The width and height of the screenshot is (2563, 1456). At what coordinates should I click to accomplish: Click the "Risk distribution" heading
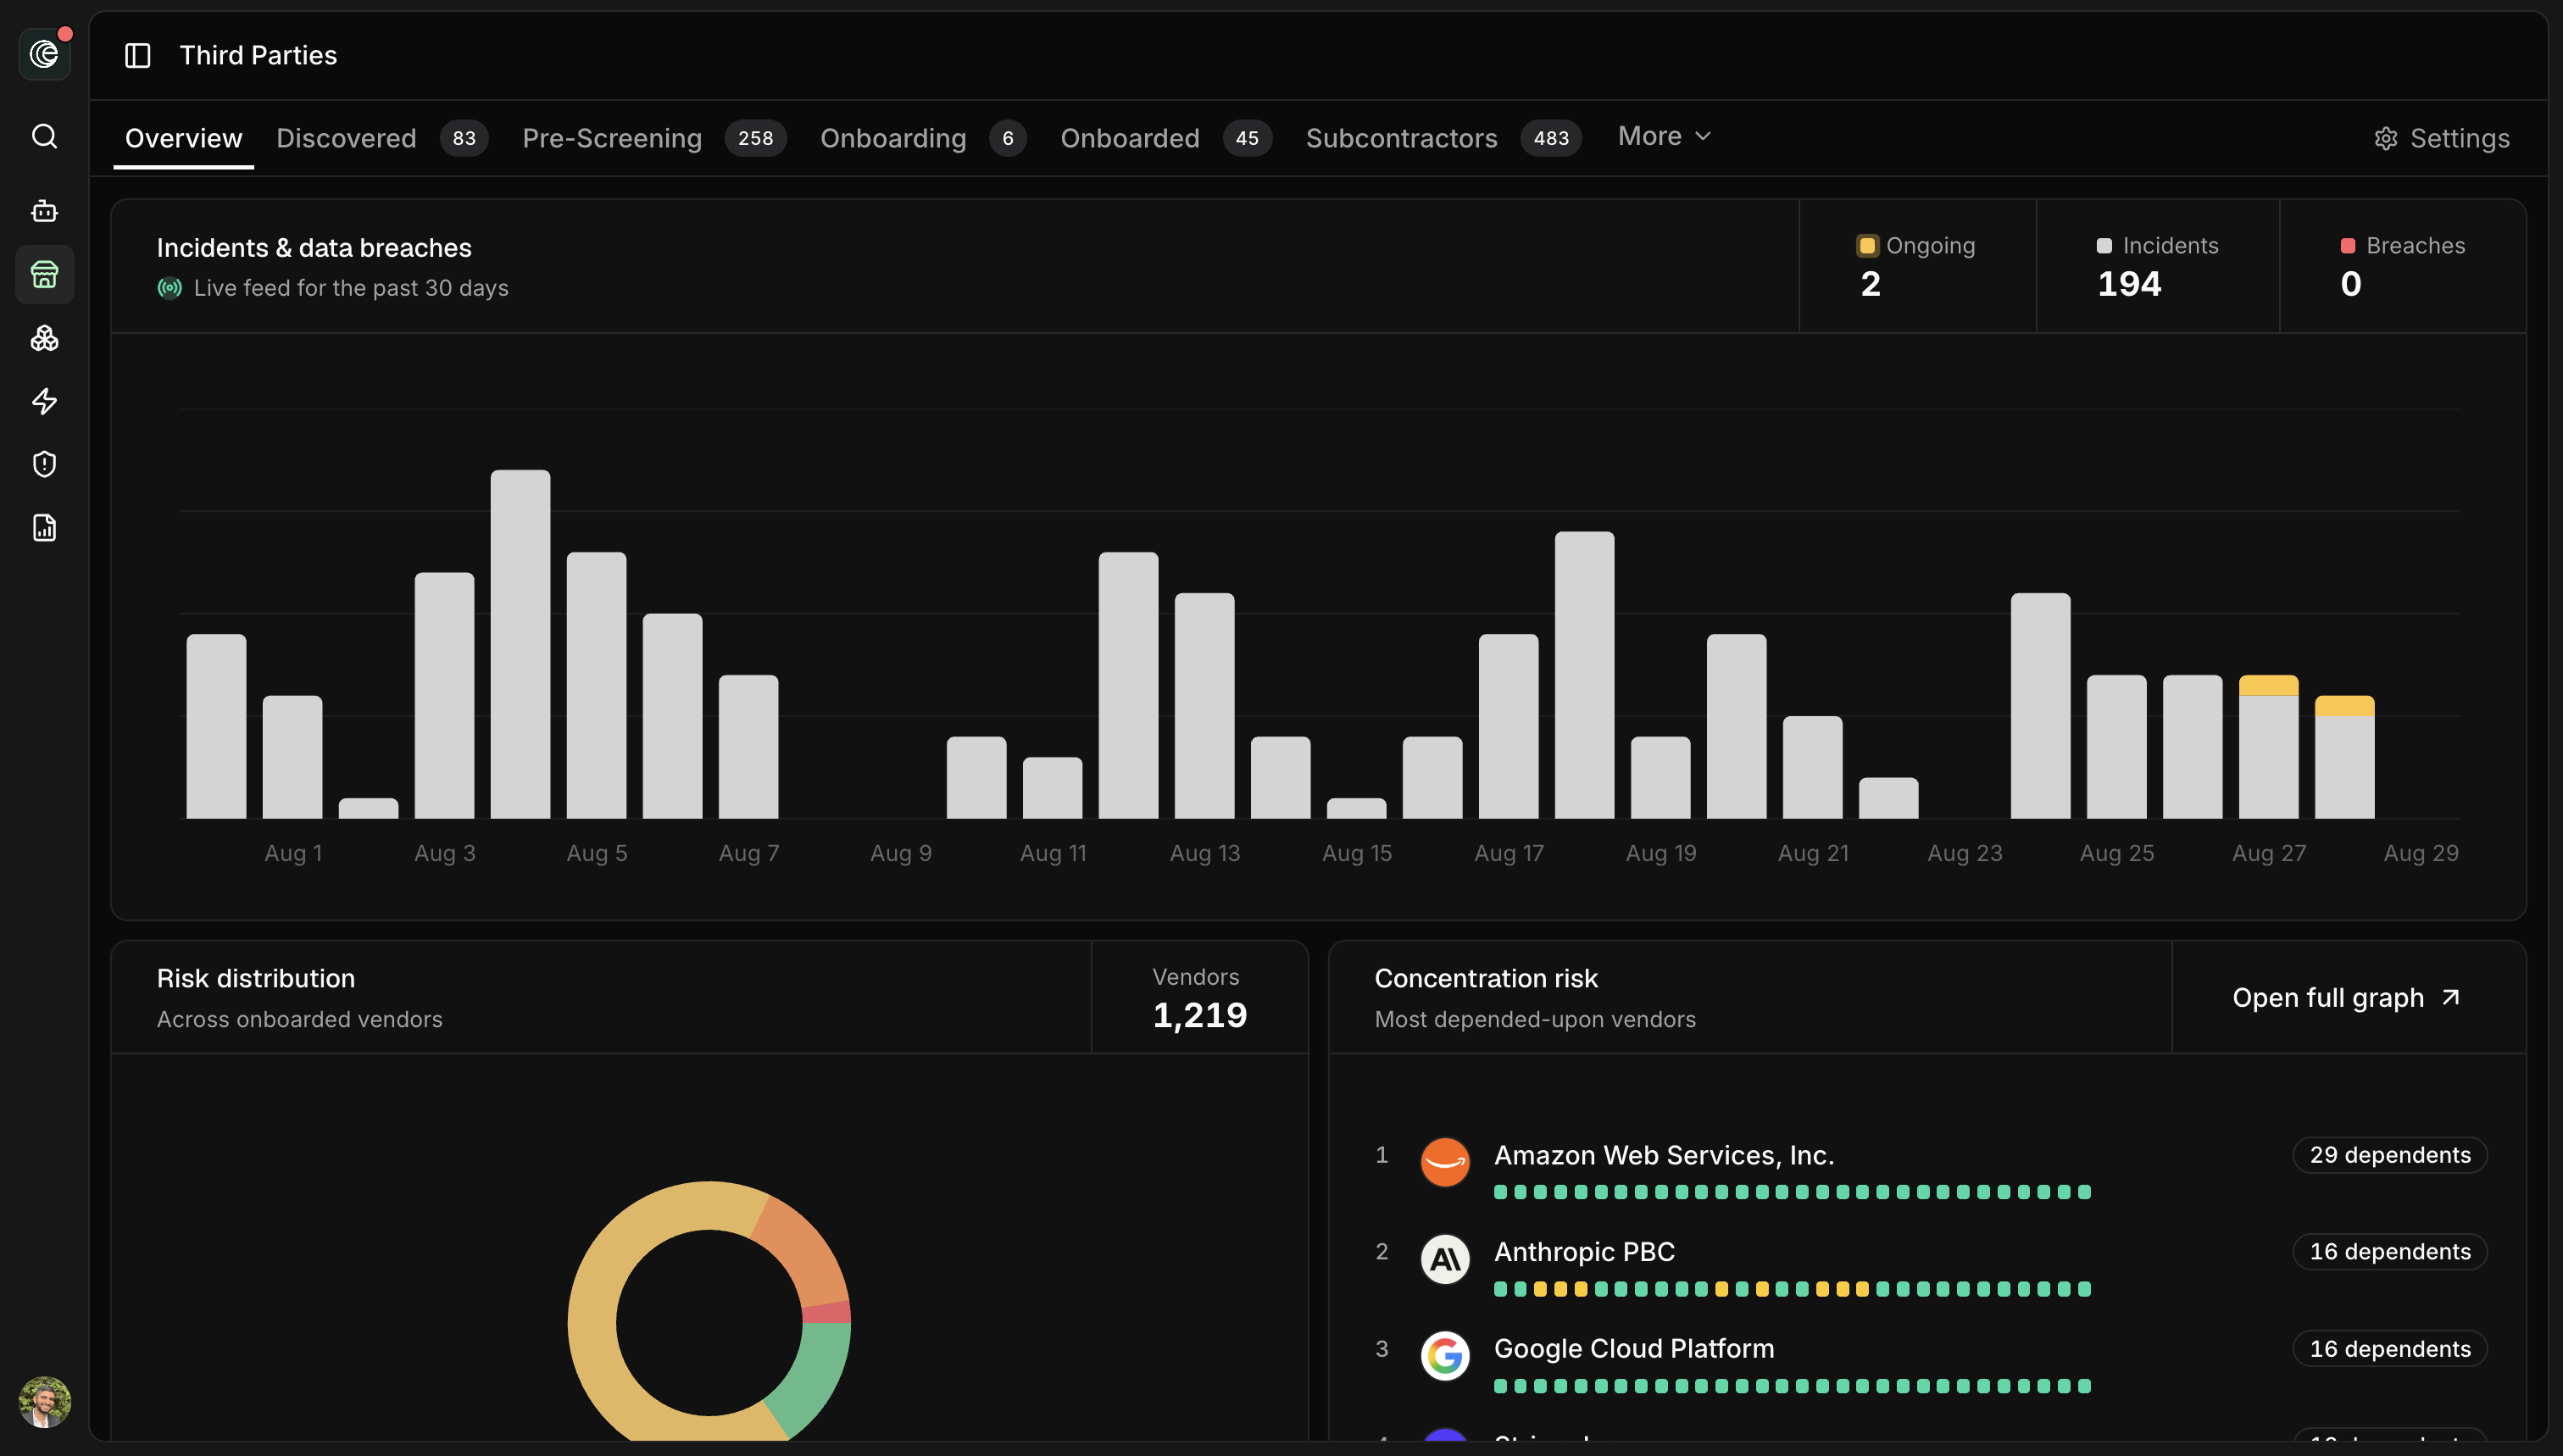pyautogui.click(x=256, y=979)
